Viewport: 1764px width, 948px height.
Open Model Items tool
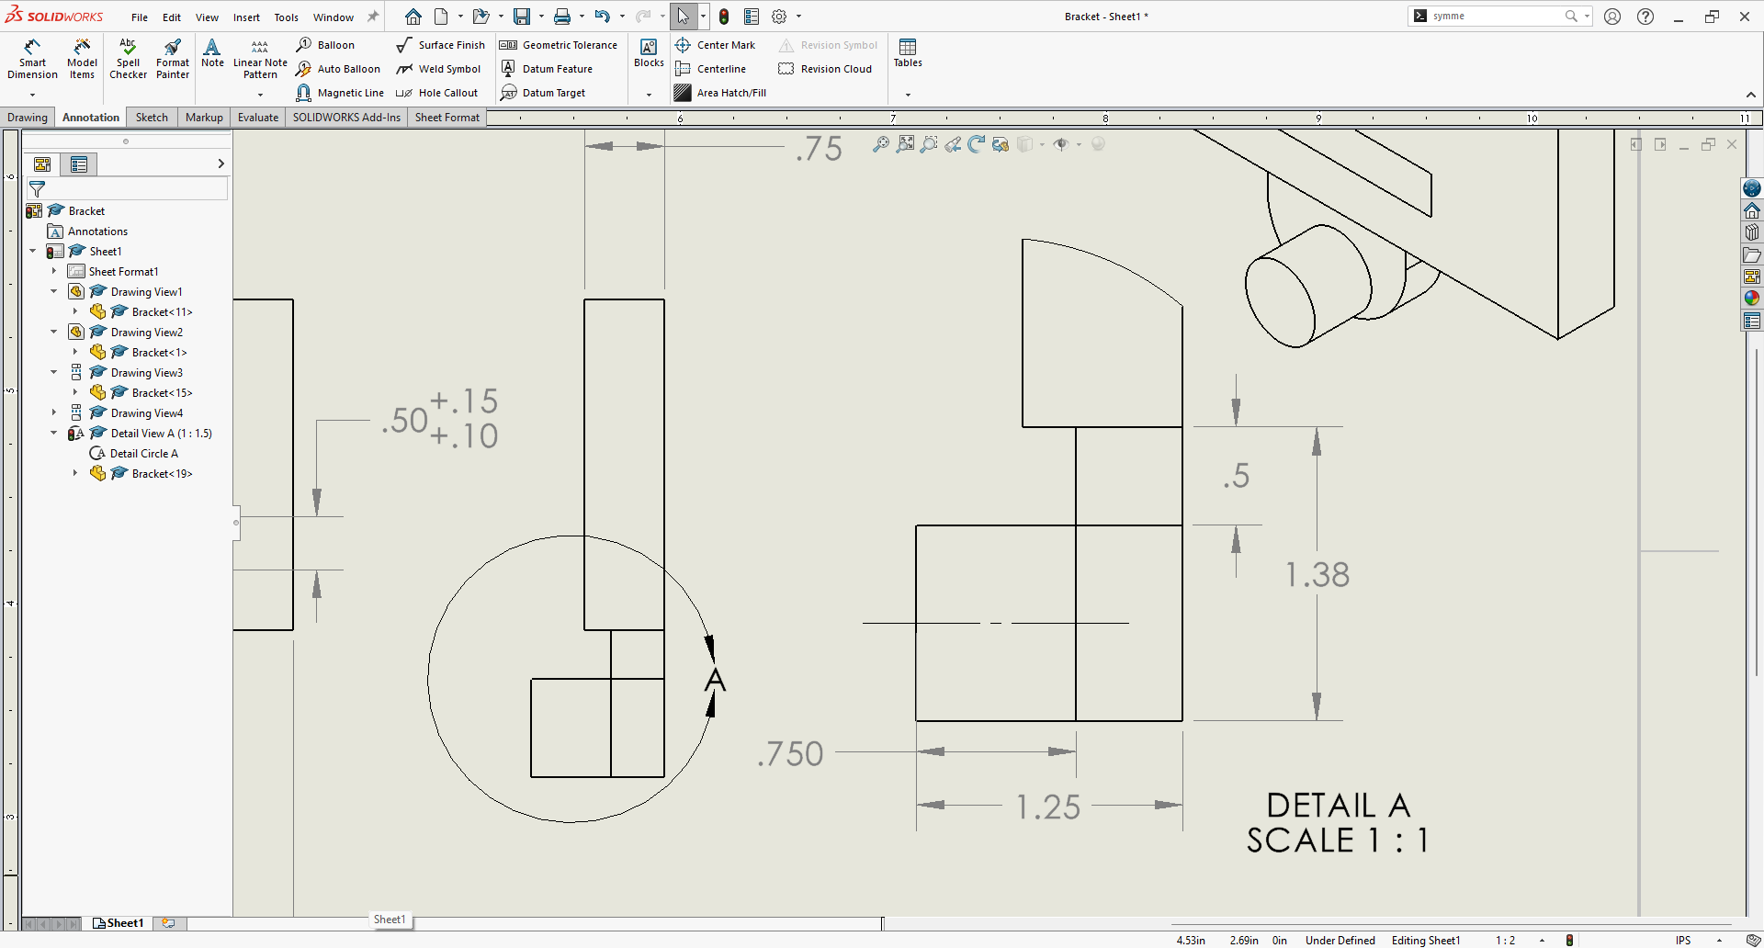point(82,59)
